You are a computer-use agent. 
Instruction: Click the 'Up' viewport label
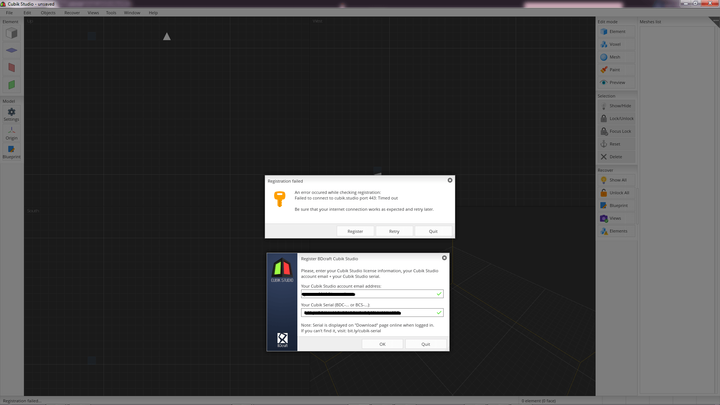[30, 21]
